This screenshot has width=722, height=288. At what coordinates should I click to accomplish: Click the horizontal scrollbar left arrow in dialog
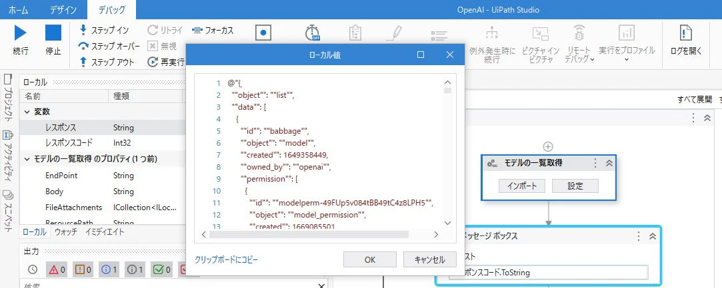coord(204,234)
